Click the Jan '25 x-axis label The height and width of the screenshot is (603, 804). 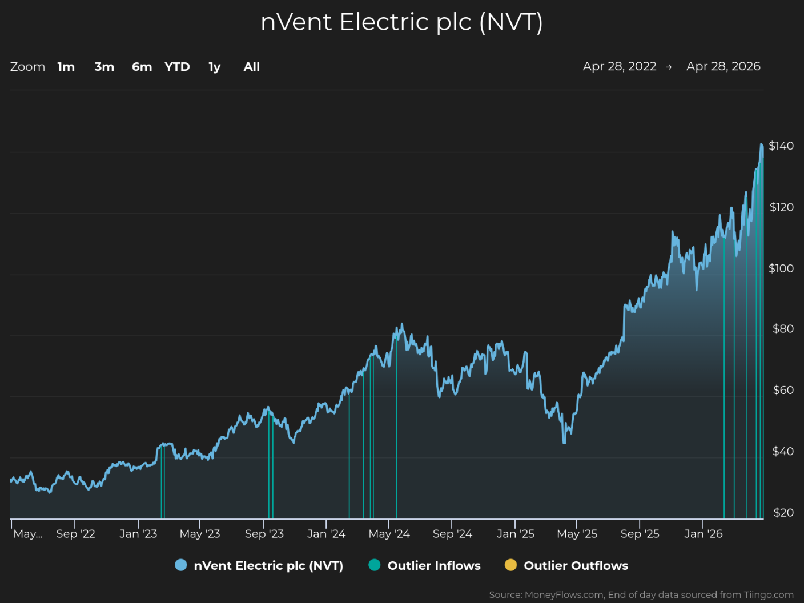[516, 534]
